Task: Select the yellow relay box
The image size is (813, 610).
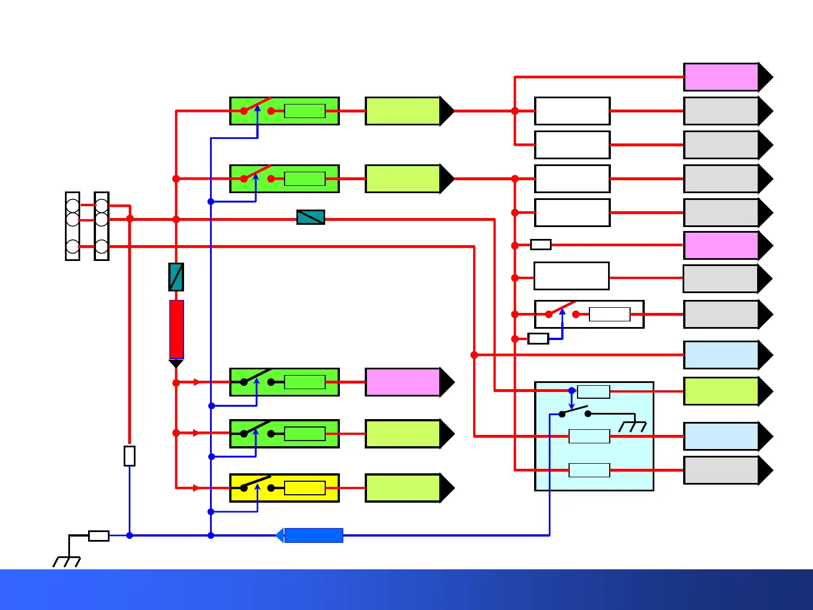Action: tap(285, 488)
